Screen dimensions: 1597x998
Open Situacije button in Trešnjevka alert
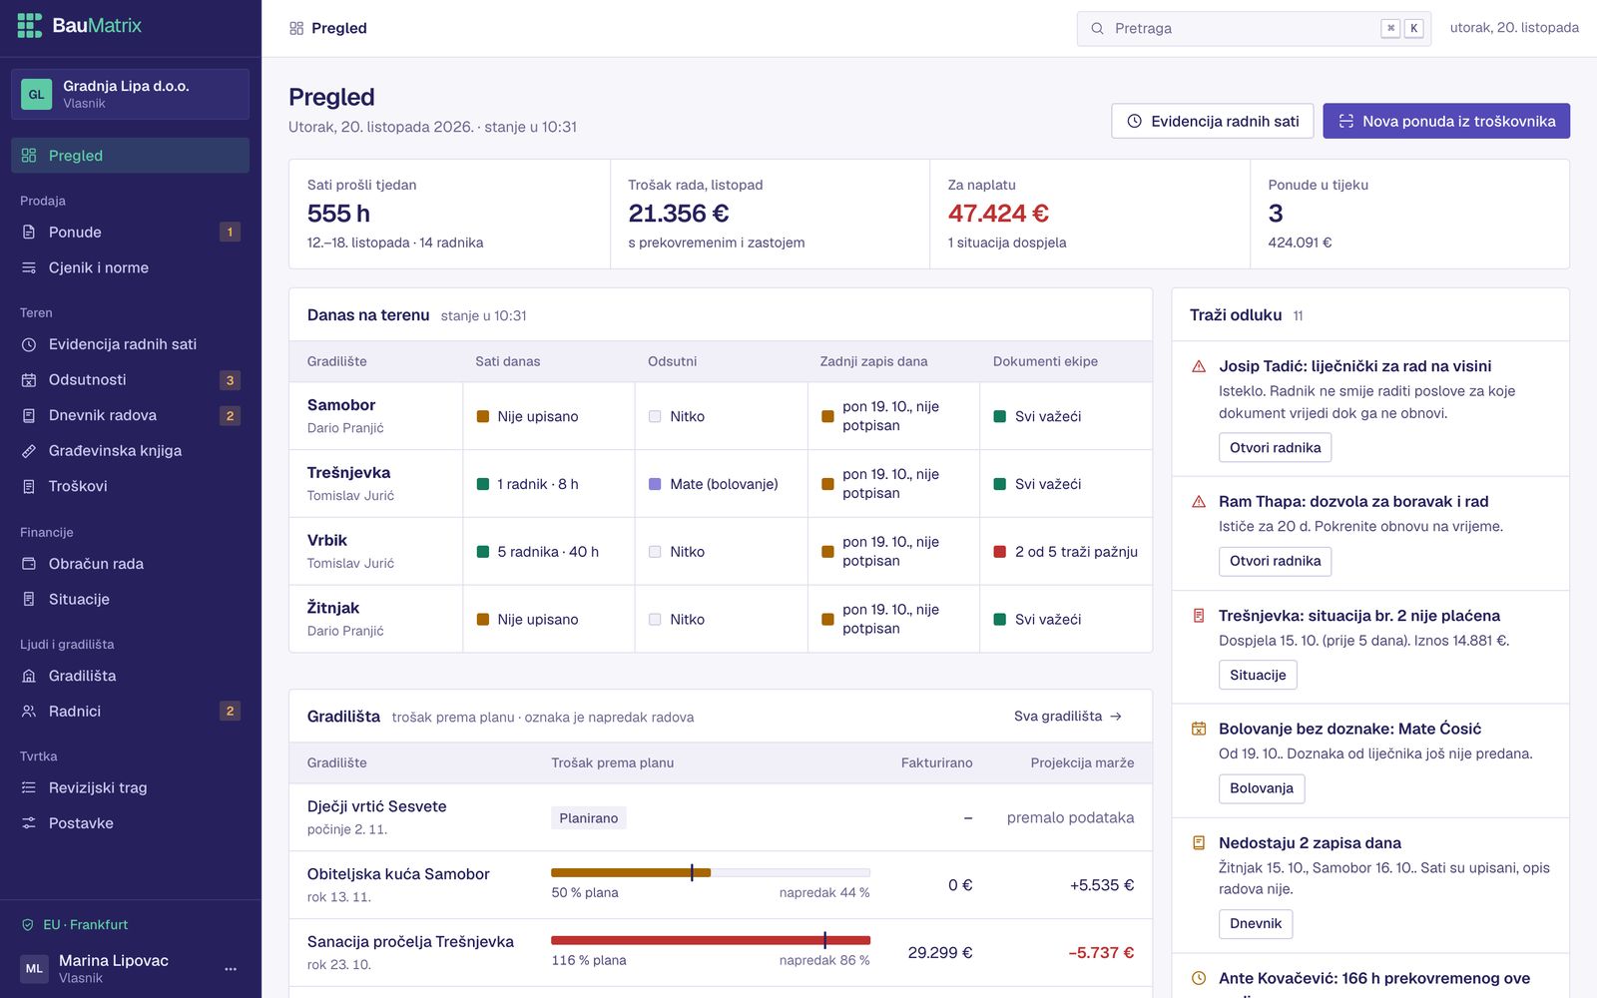click(x=1258, y=675)
